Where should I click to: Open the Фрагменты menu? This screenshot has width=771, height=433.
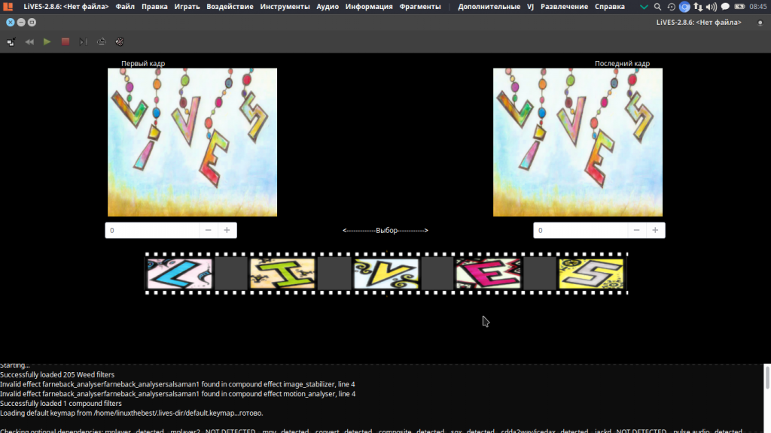[x=420, y=6]
